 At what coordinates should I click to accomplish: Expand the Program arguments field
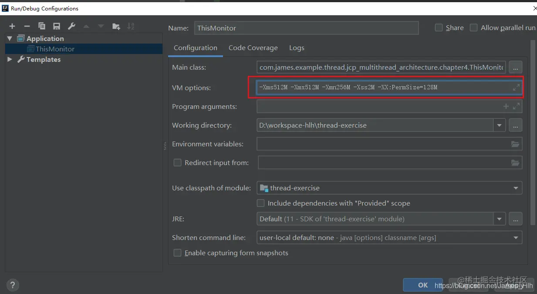[516, 106]
